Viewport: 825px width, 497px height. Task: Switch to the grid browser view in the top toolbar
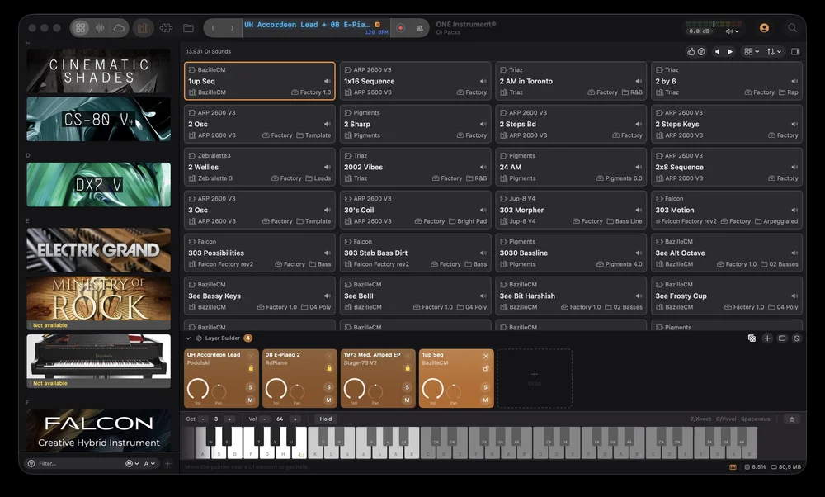pos(81,28)
